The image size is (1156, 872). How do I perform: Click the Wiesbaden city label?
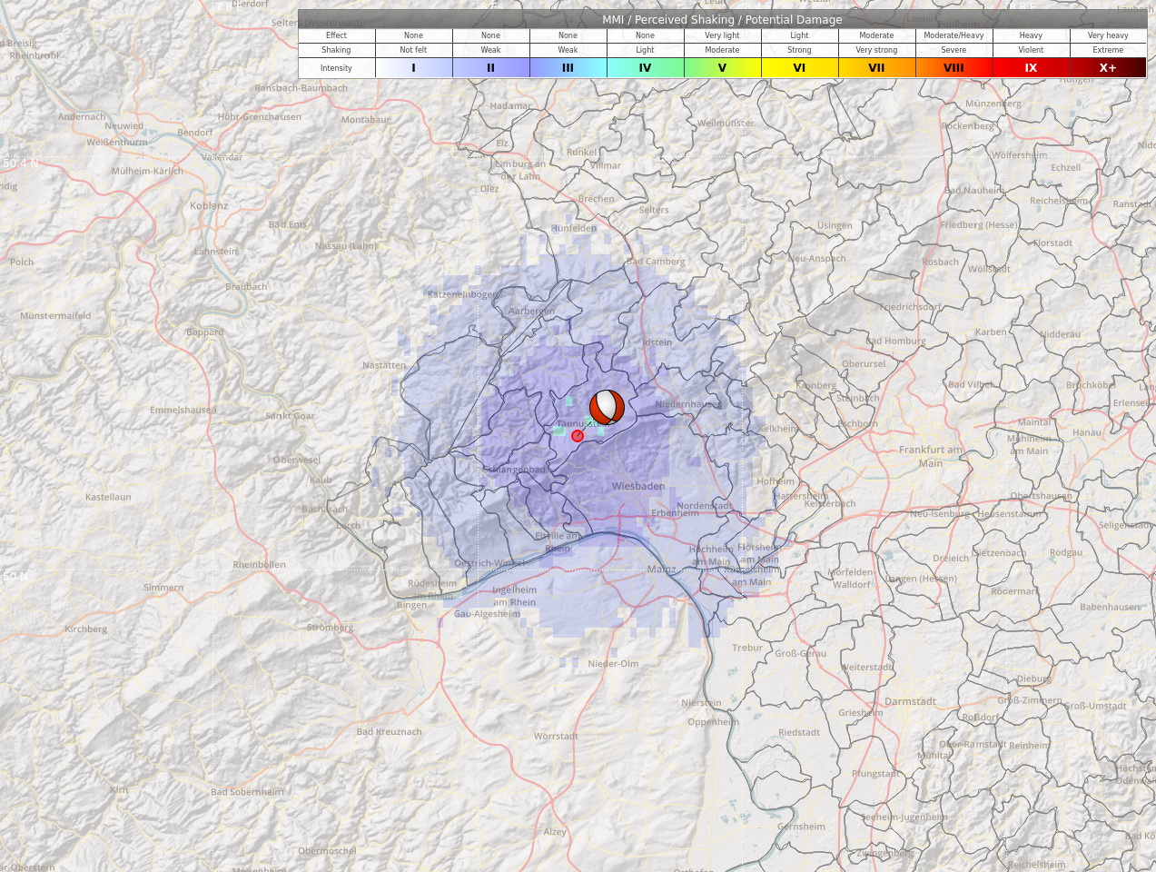click(637, 487)
